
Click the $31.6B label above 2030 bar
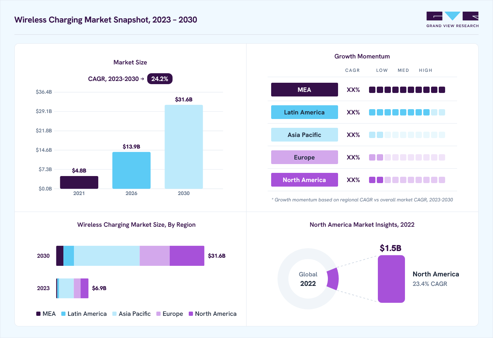pyautogui.click(x=184, y=99)
